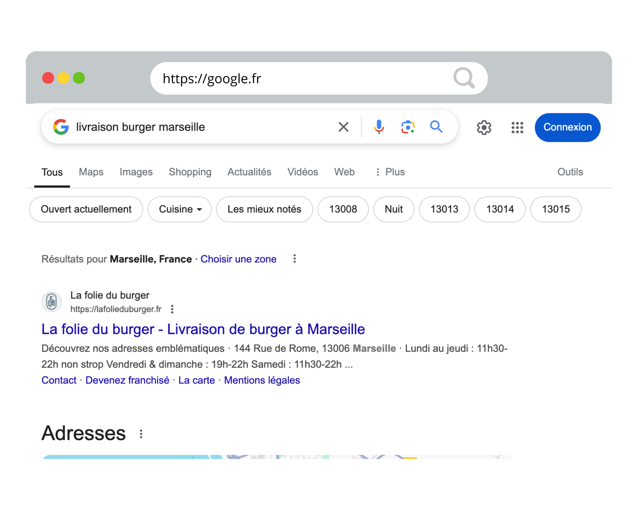Switch to the Images tab
638x510 pixels.
coord(136,172)
